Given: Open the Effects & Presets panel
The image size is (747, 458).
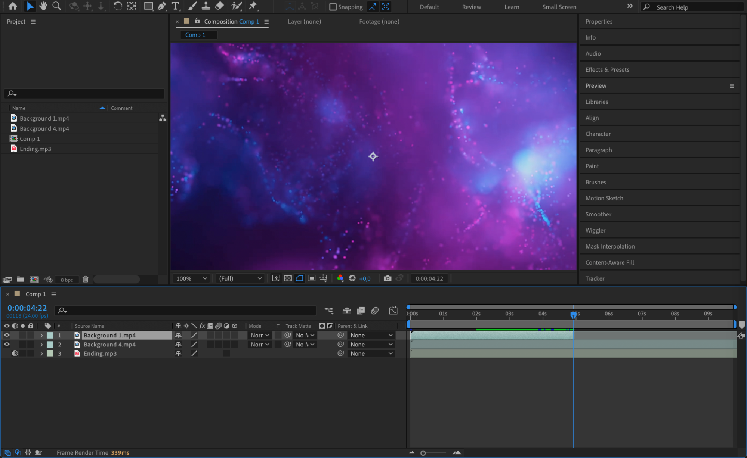Looking at the screenshot, I should pyautogui.click(x=607, y=70).
